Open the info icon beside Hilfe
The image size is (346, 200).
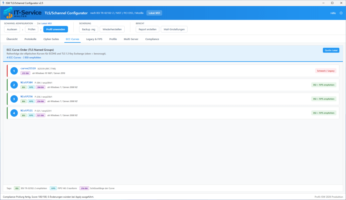click(341, 13)
